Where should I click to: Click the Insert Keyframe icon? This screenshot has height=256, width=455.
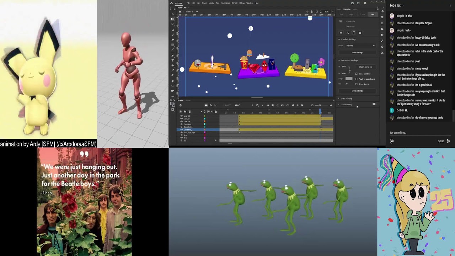(x=257, y=105)
